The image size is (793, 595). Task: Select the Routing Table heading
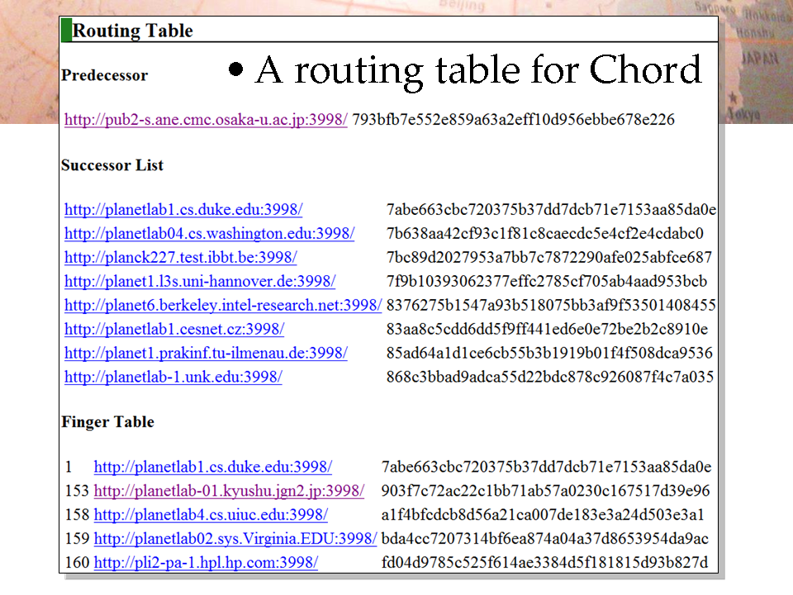tap(132, 31)
